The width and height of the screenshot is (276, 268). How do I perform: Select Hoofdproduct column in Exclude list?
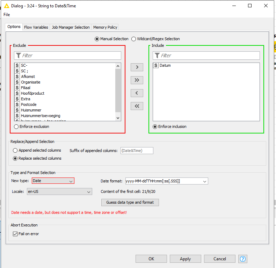(65, 93)
